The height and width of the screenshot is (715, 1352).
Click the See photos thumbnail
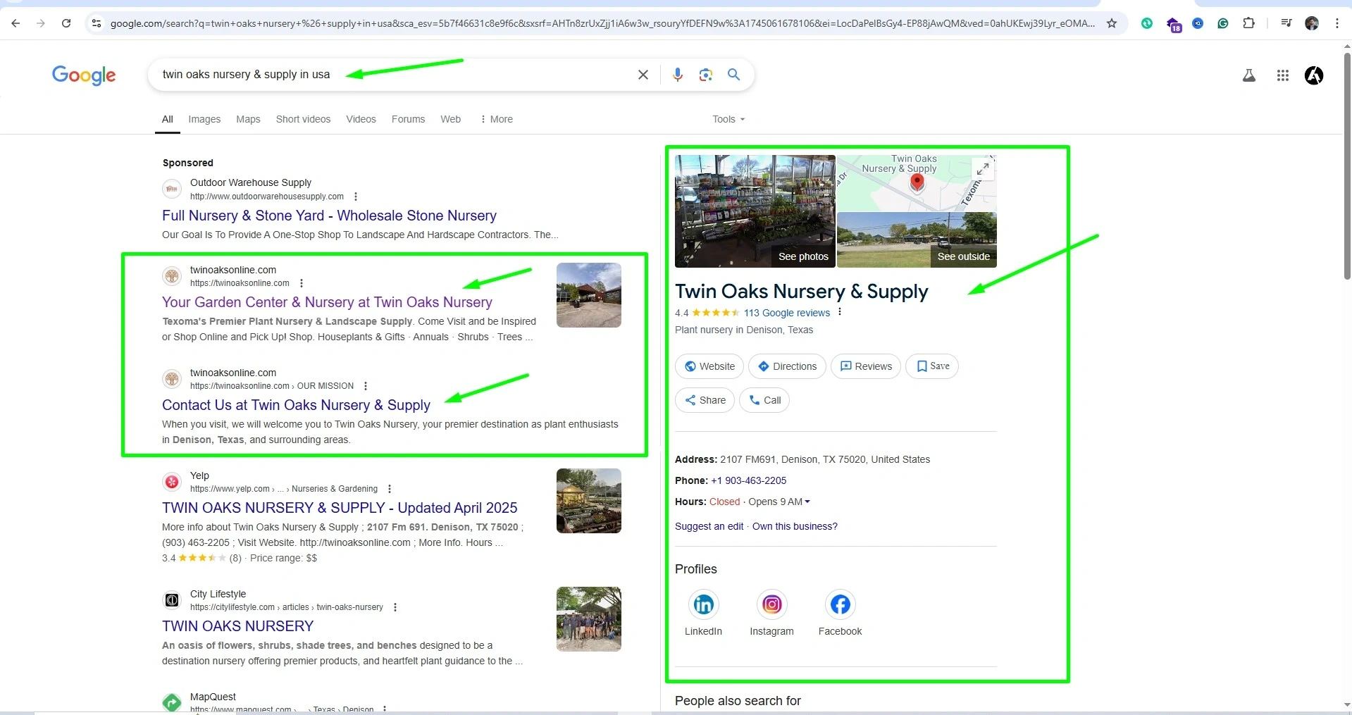(x=755, y=211)
